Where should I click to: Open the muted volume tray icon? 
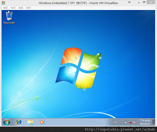point(135,122)
